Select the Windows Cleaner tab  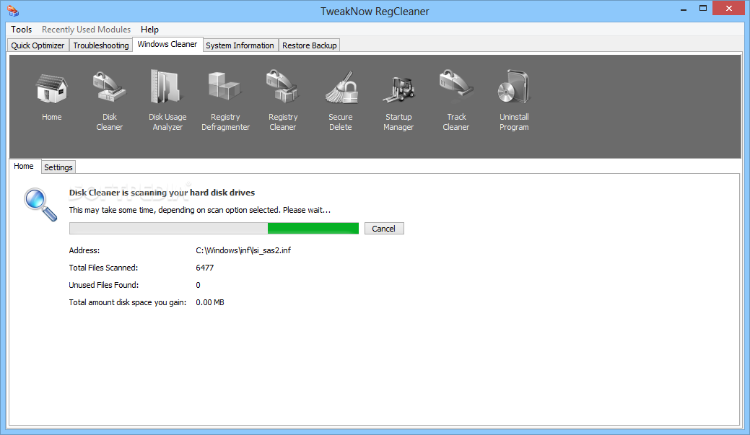click(x=167, y=44)
